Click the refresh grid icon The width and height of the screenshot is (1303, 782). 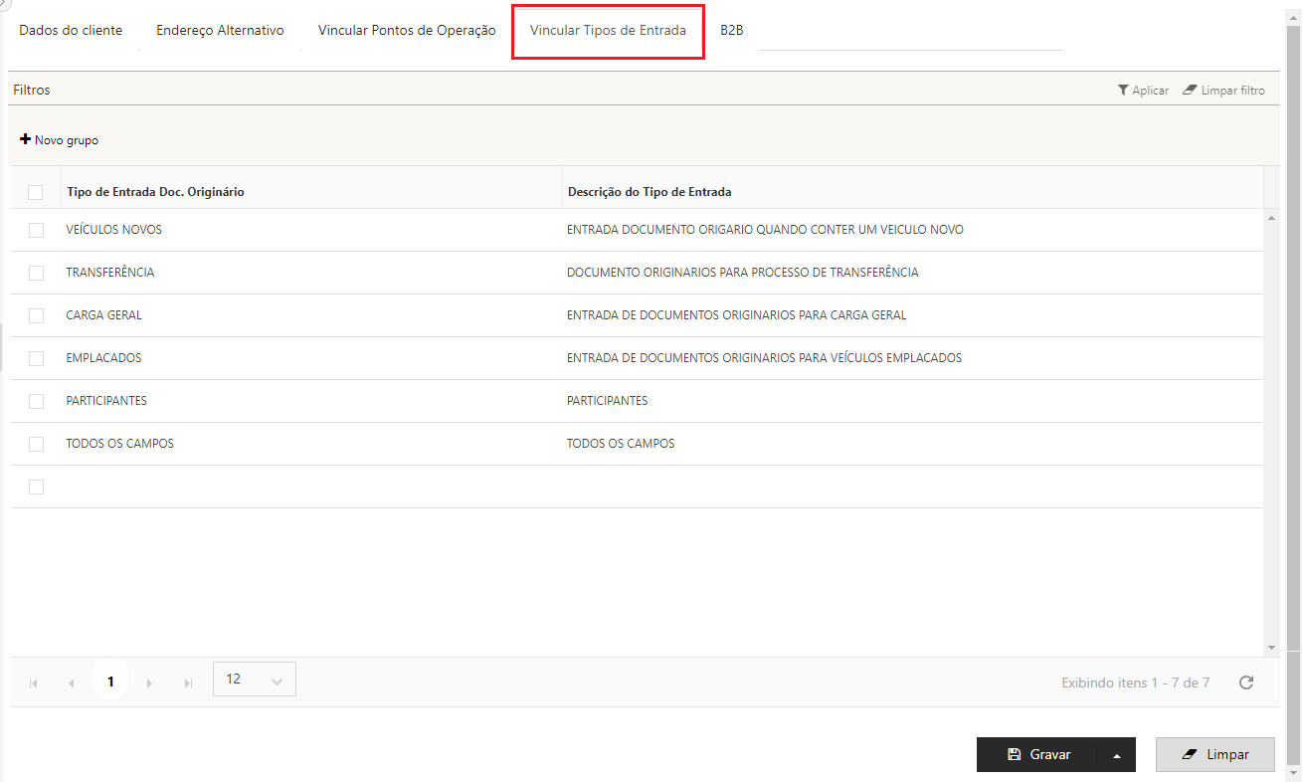click(1245, 683)
